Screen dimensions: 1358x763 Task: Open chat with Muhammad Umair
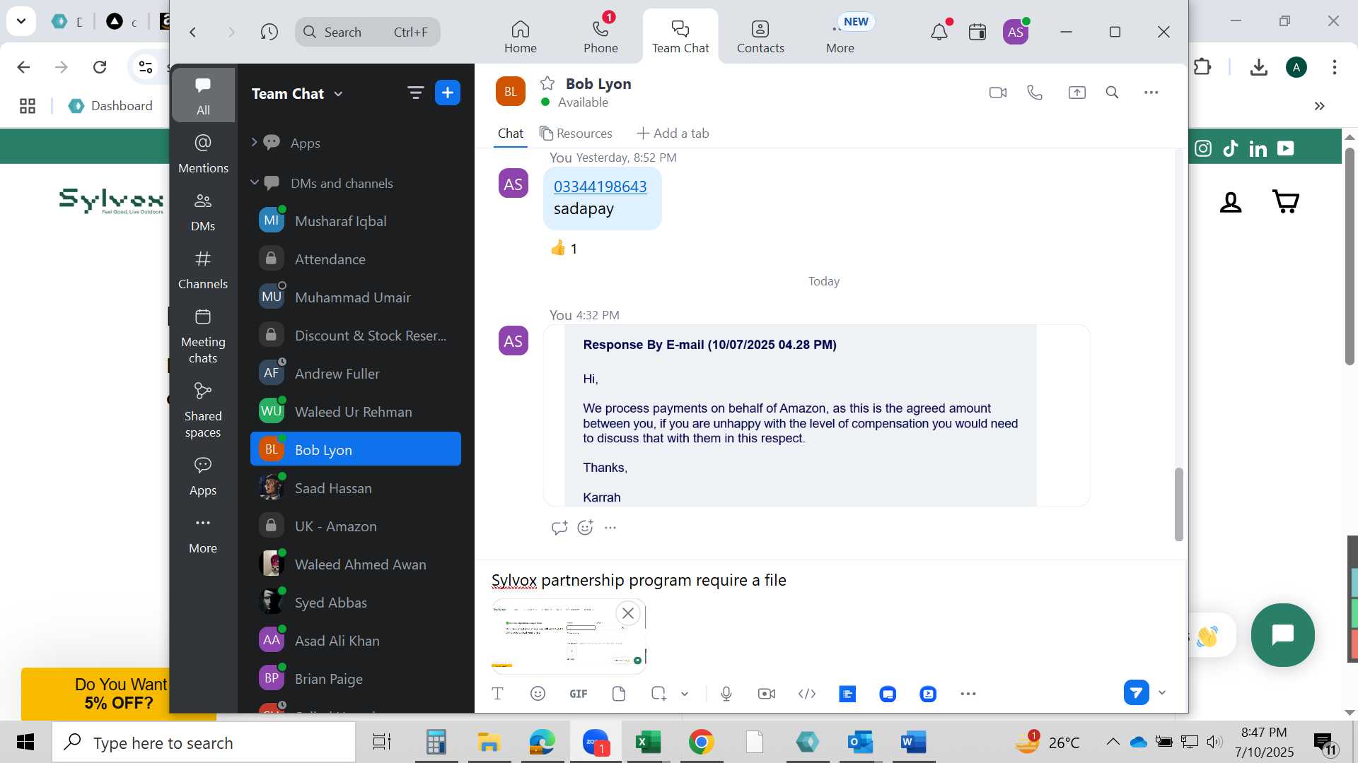356,297
